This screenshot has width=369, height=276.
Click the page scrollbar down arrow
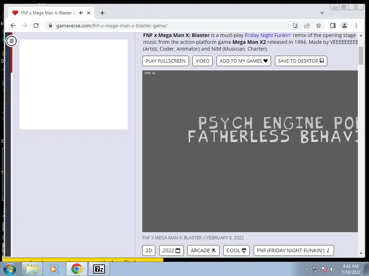pyautogui.click(x=361, y=253)
